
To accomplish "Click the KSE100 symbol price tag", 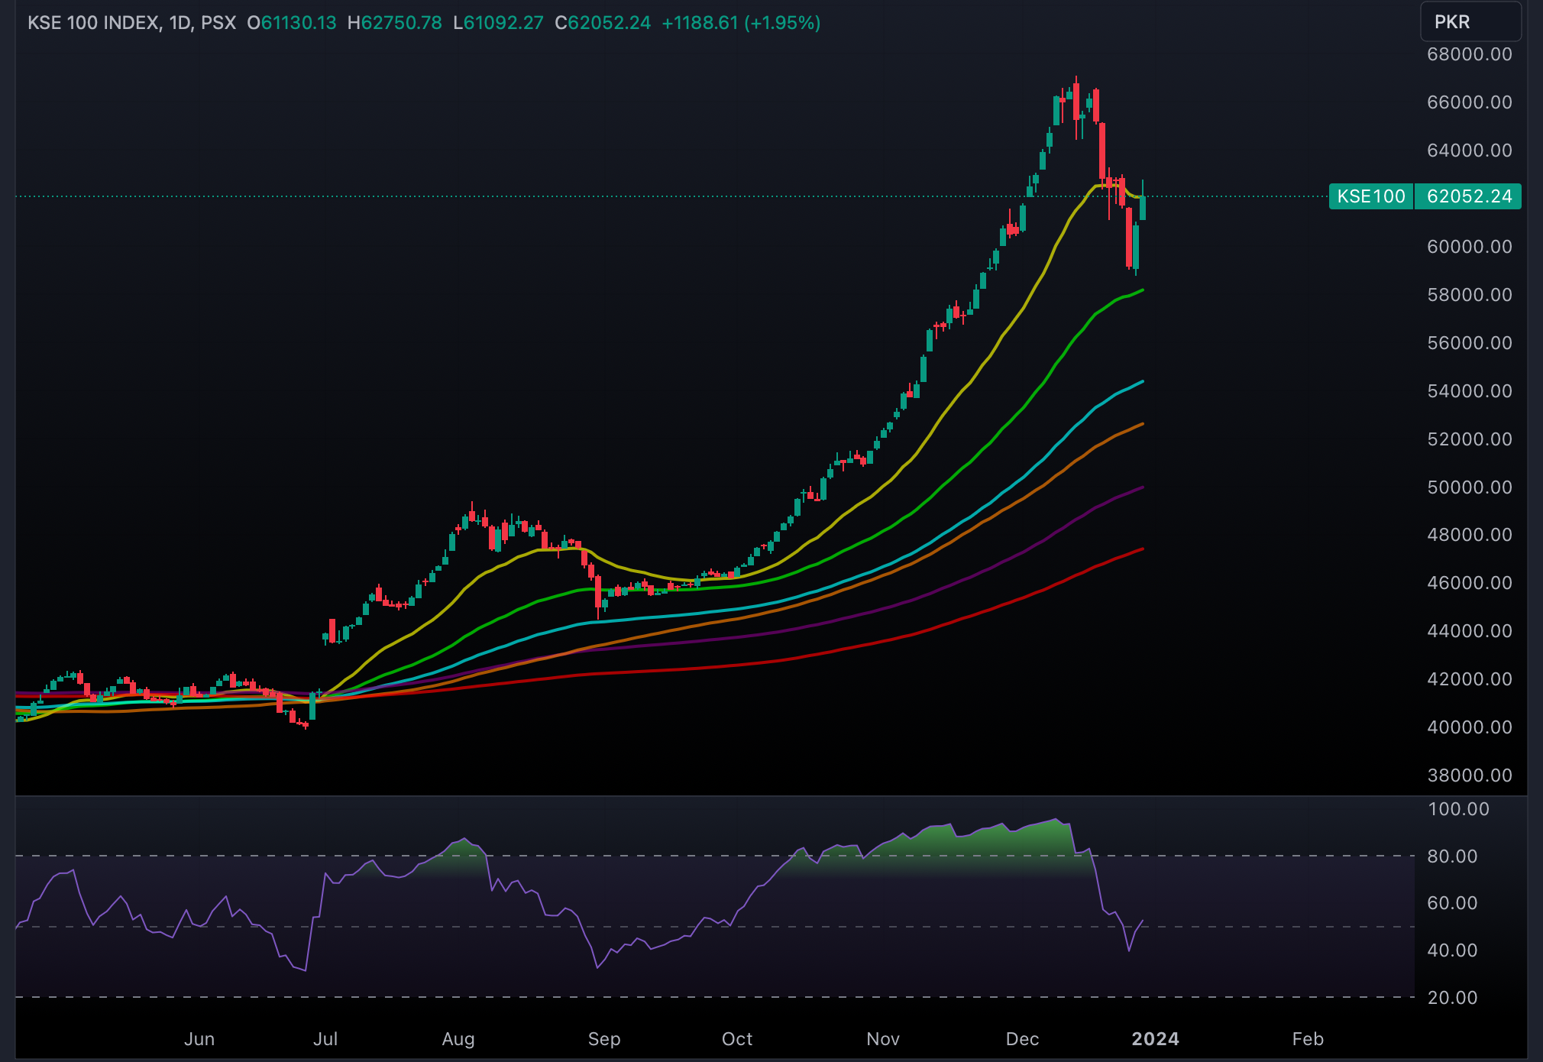I will pos(1370,196).
